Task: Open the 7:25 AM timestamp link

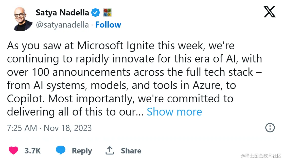Action: pyautogui.click(x=22, y=128)
